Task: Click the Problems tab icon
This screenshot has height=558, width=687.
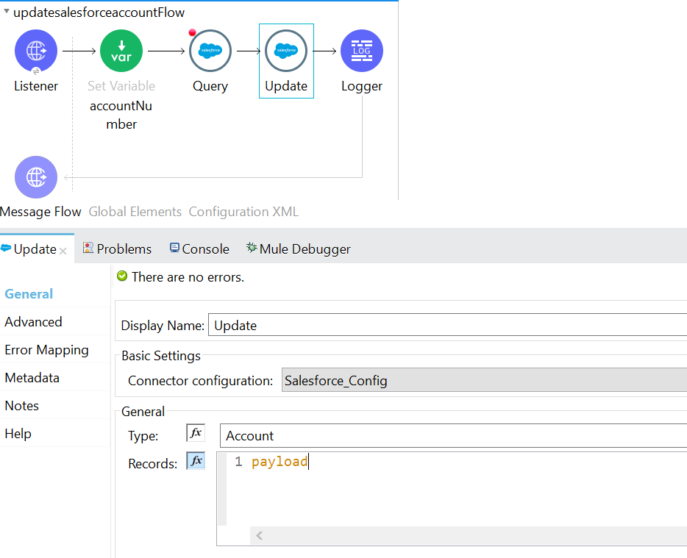Action: (88, 248)
